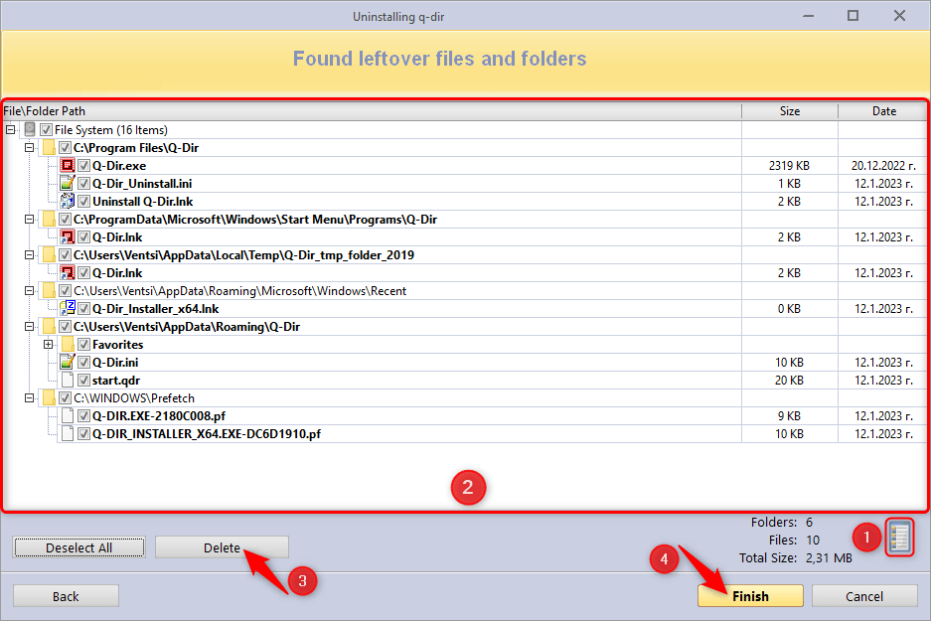Click the Total Size 2,31 MB value

829,558
